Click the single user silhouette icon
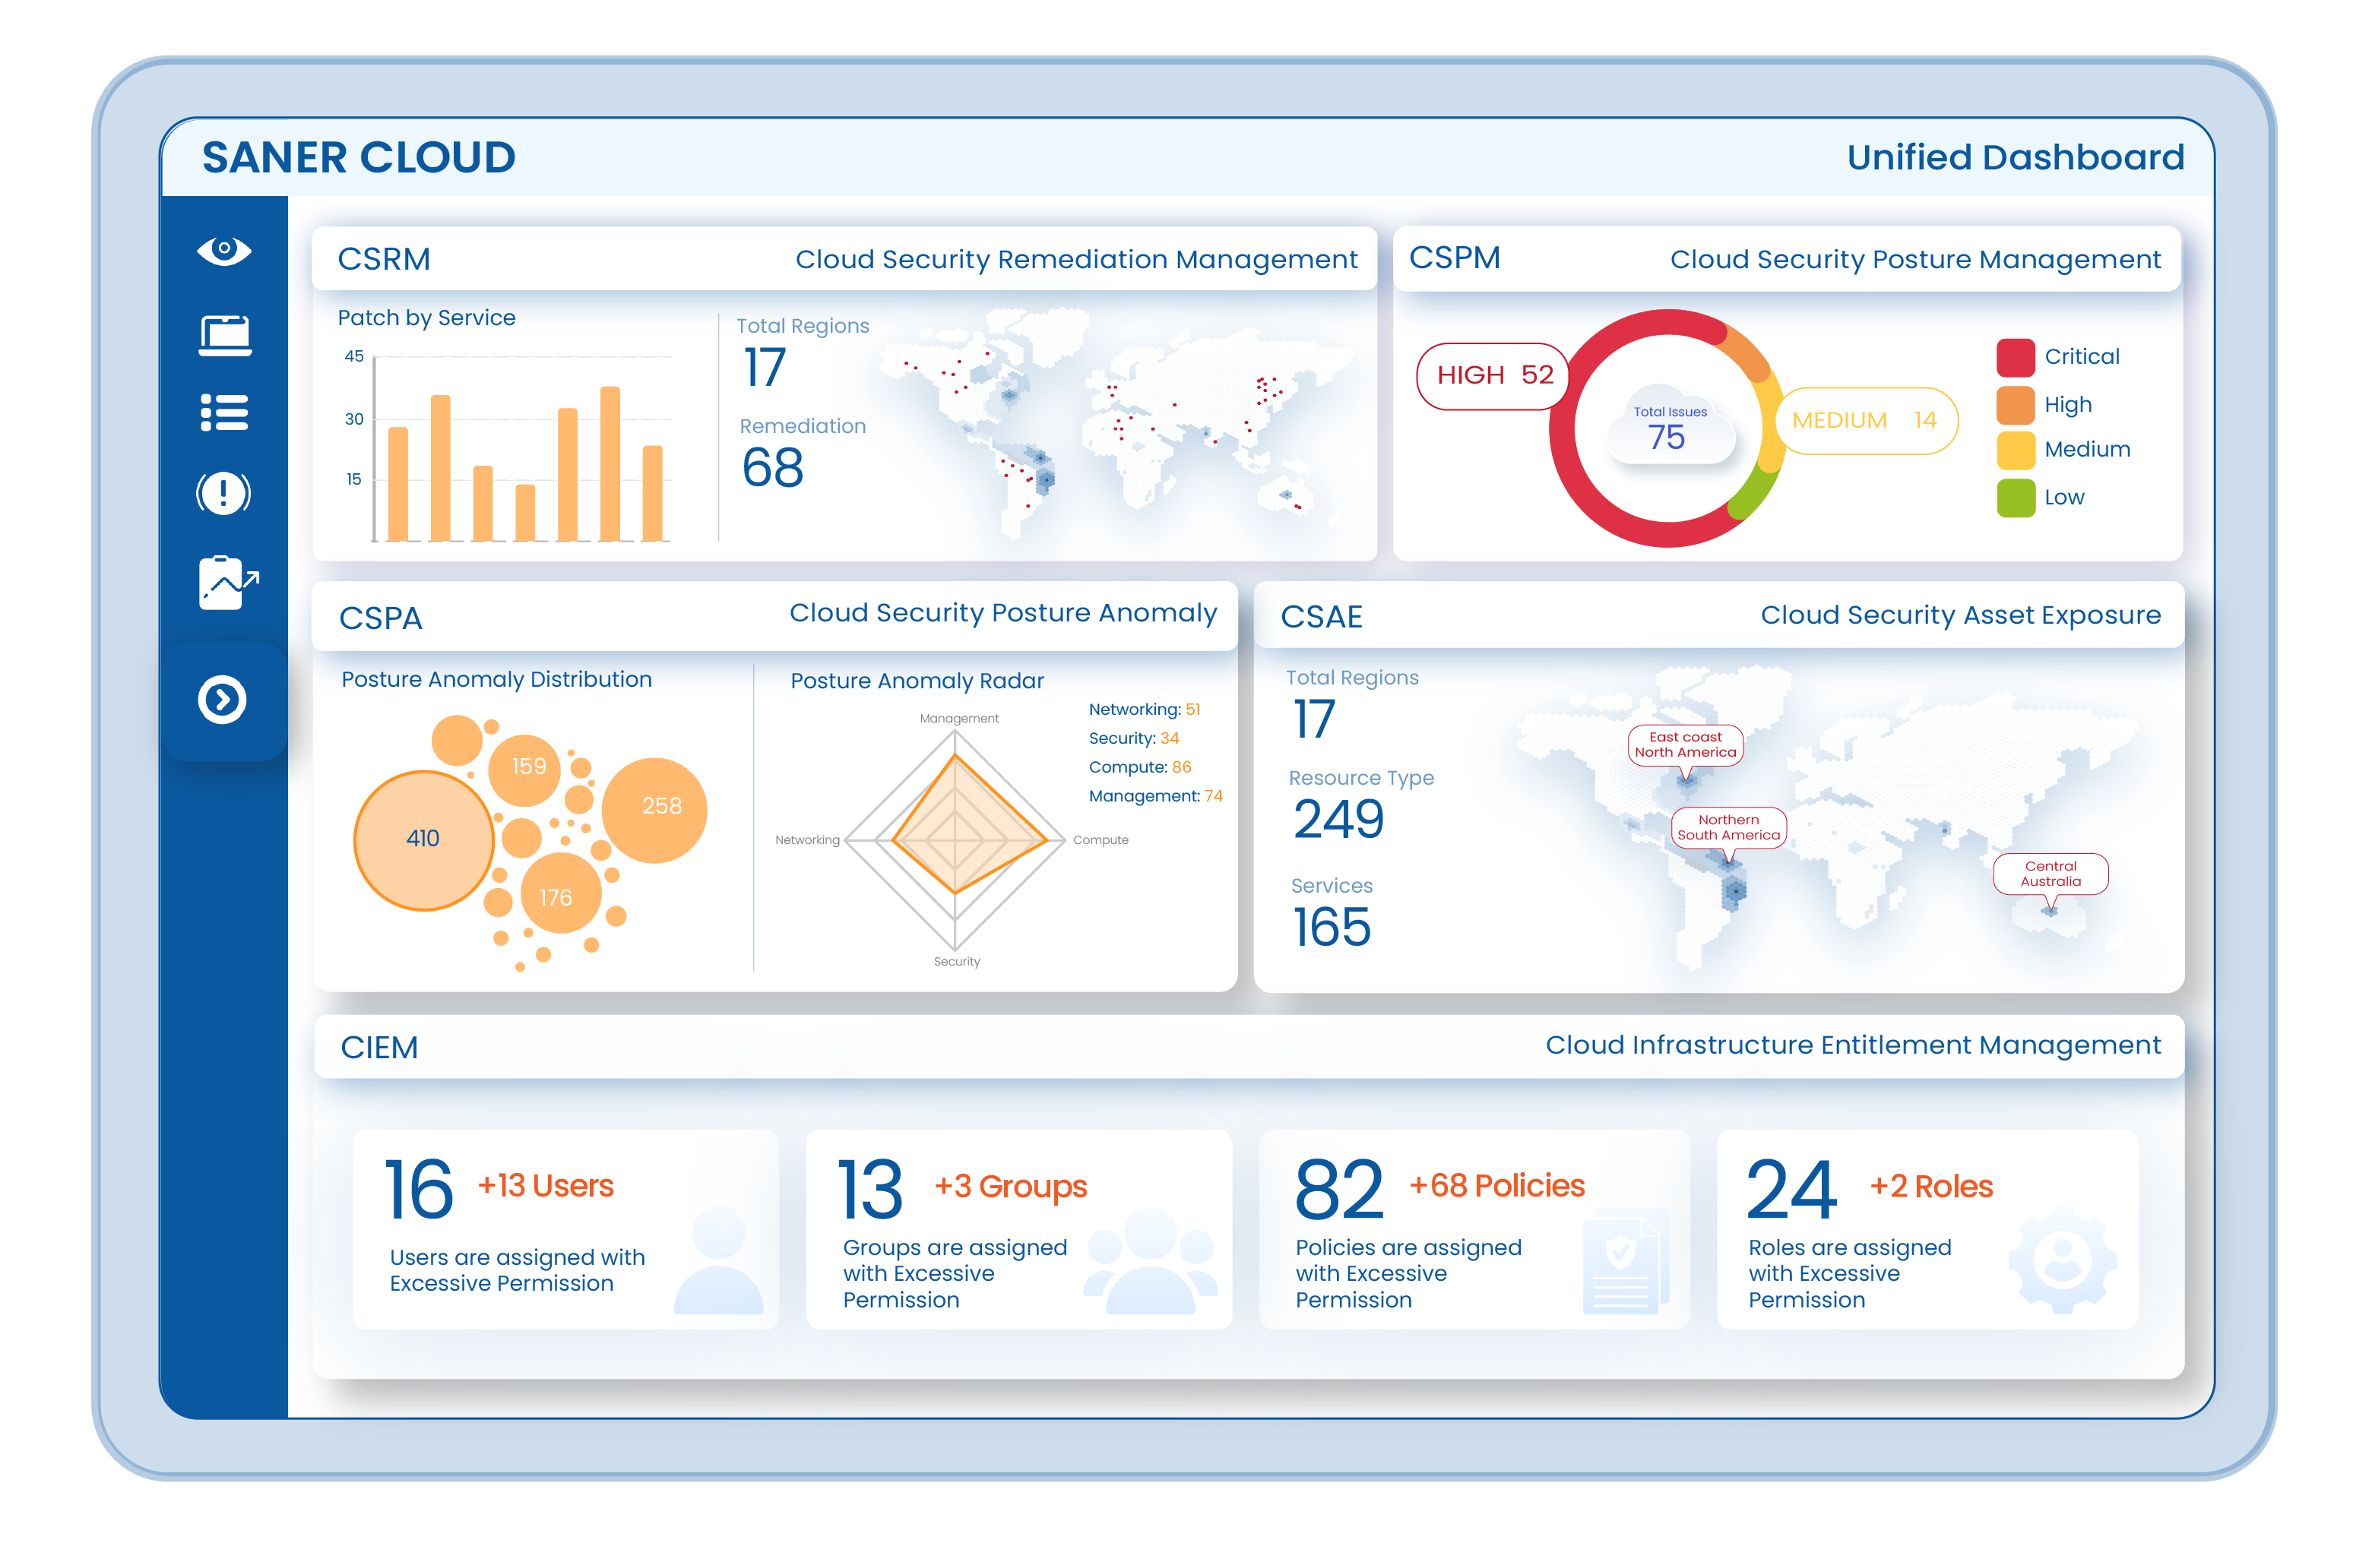This screenshot has height=1568, width=2353. 718,1260
